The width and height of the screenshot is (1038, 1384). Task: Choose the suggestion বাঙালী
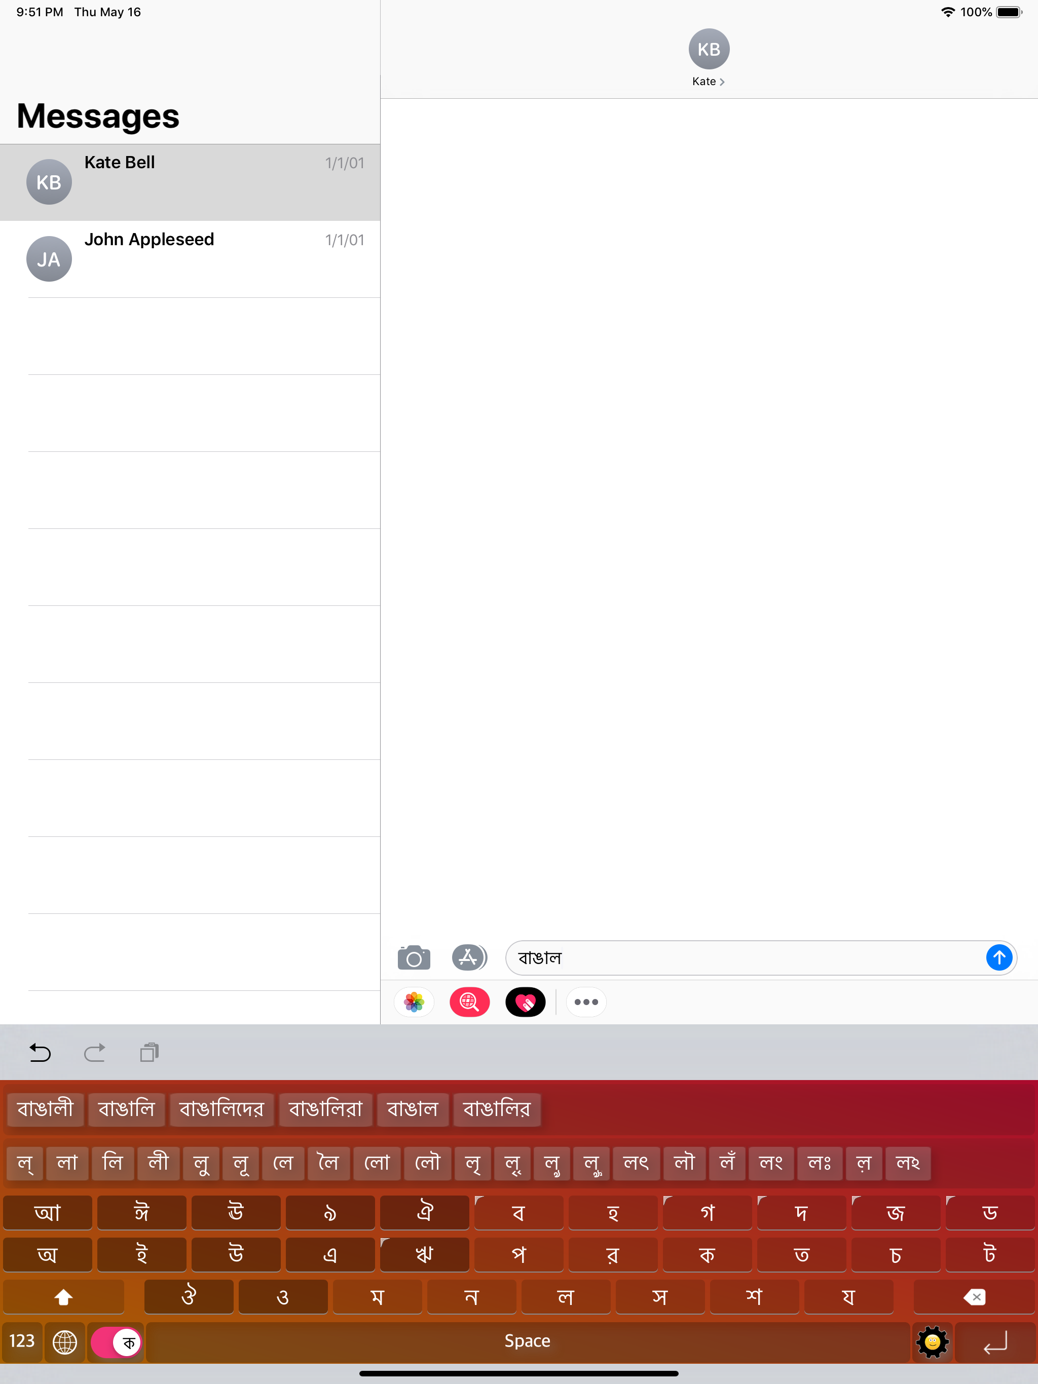45,1109
